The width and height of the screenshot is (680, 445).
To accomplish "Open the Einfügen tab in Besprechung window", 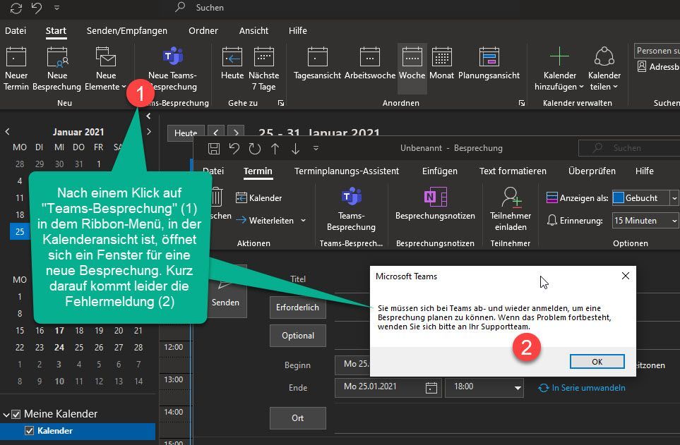I will point(440,171).
